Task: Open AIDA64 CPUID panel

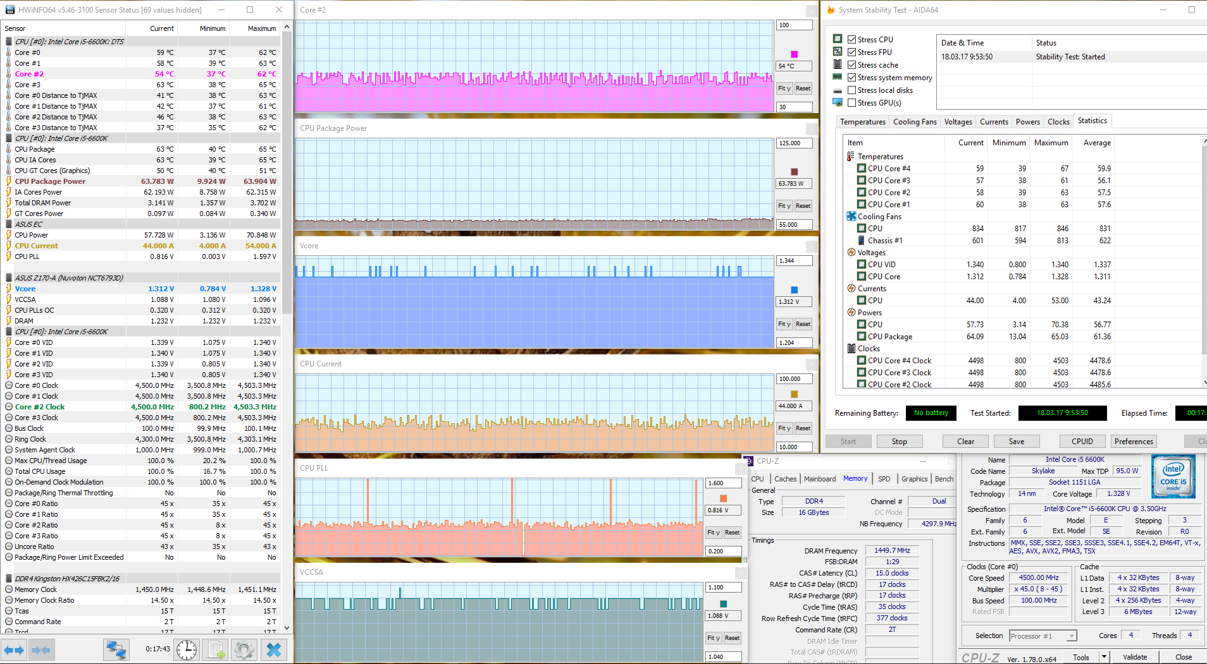Action: click(1082, 442)
